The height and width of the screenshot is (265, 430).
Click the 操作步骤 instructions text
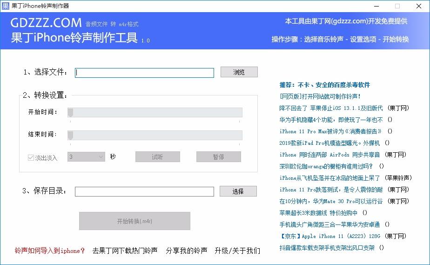pos(340,39)
